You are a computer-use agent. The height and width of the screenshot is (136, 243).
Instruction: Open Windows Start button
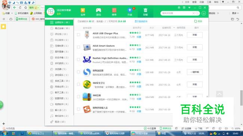(4, 133)
